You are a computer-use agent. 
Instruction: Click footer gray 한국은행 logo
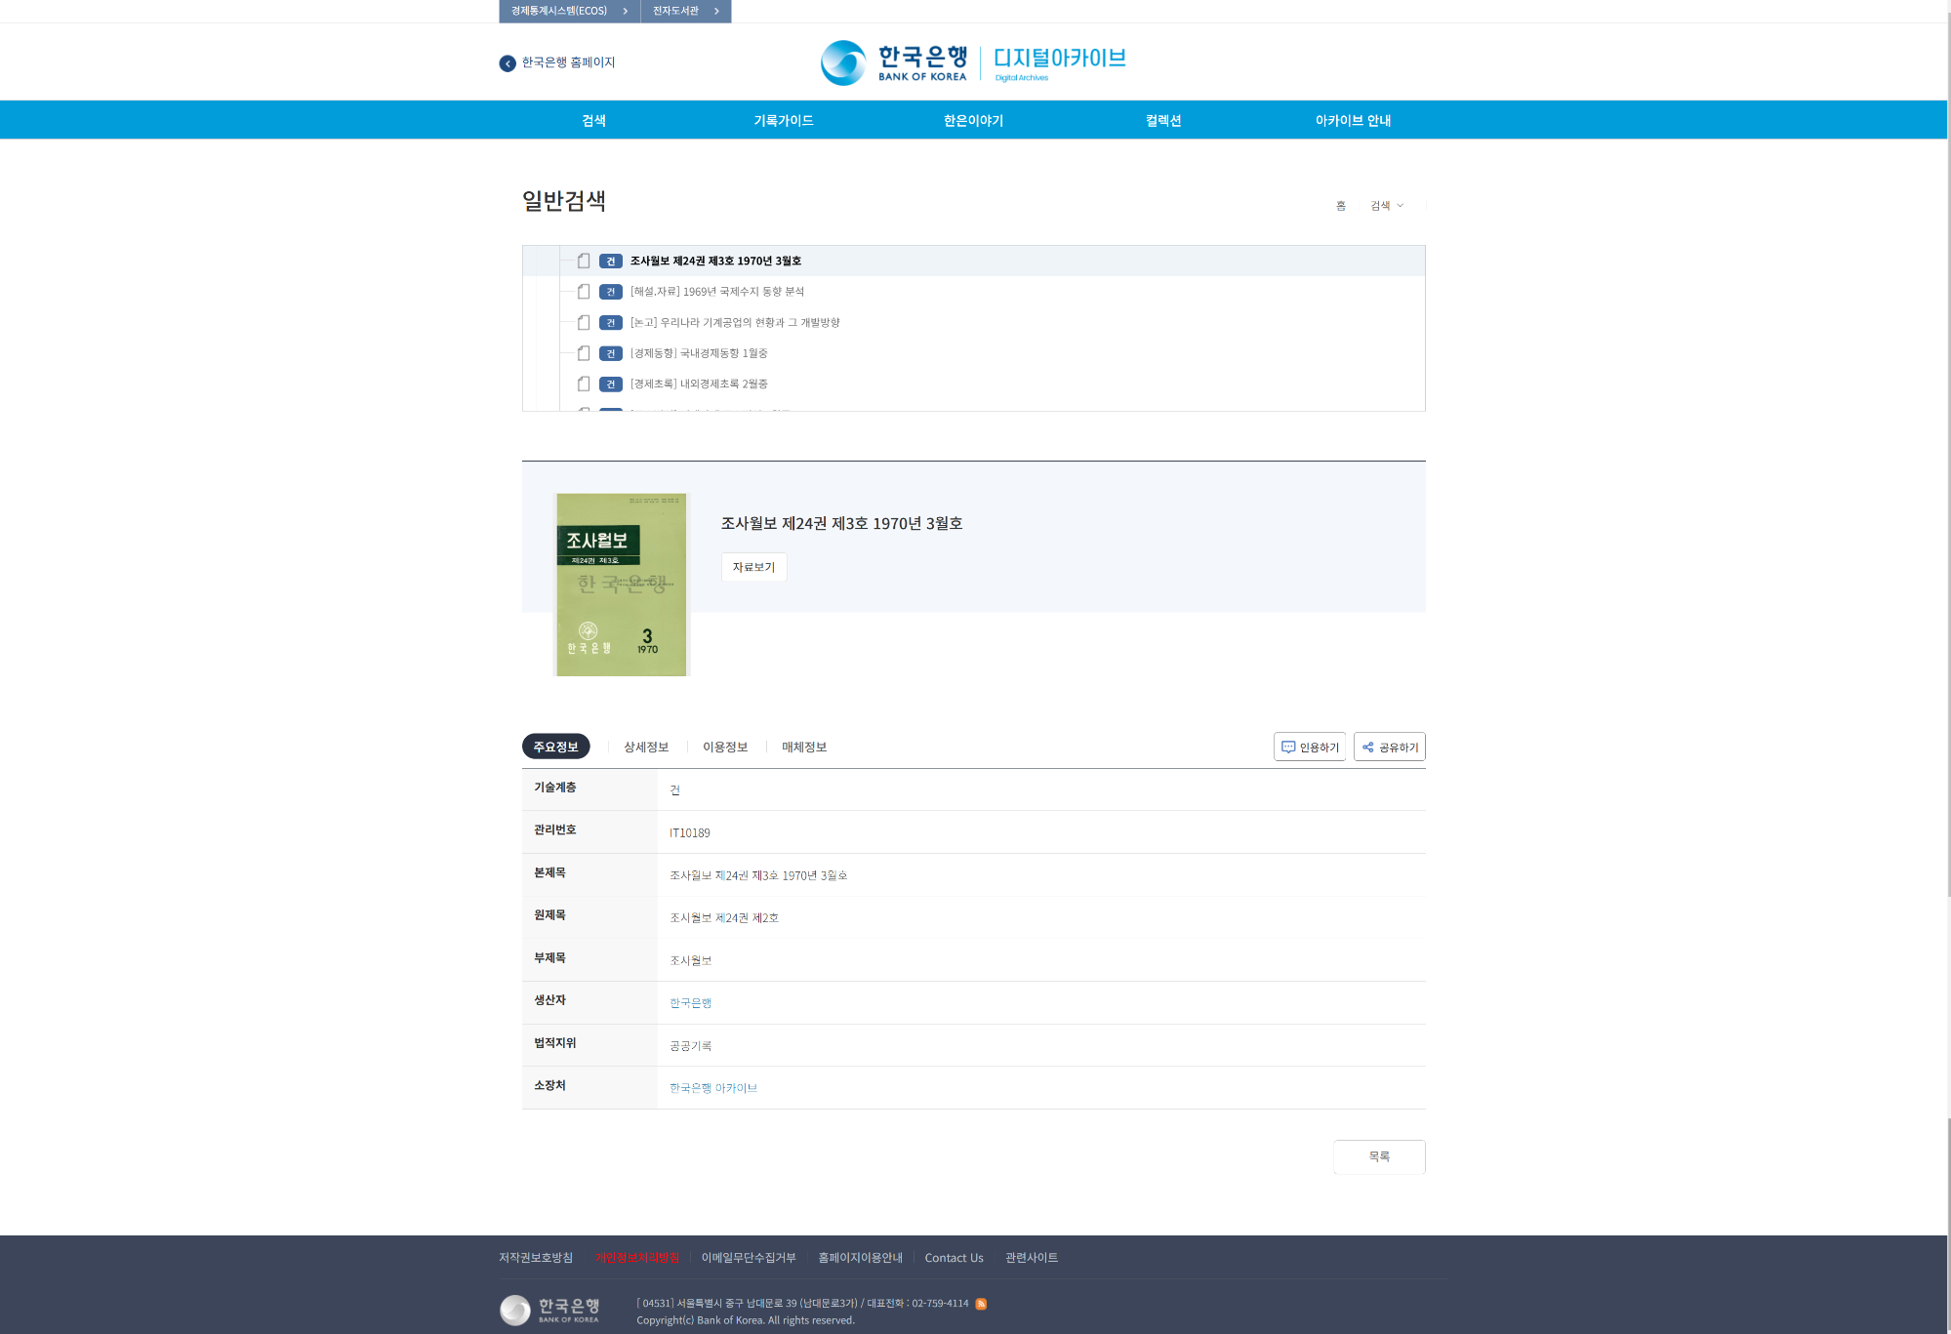pos(550,1309)
